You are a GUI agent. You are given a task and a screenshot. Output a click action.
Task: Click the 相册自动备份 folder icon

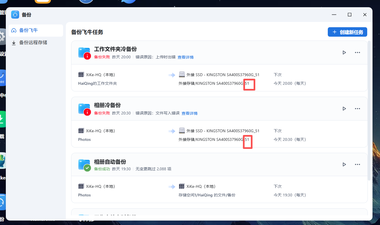(x=84, y=165)
